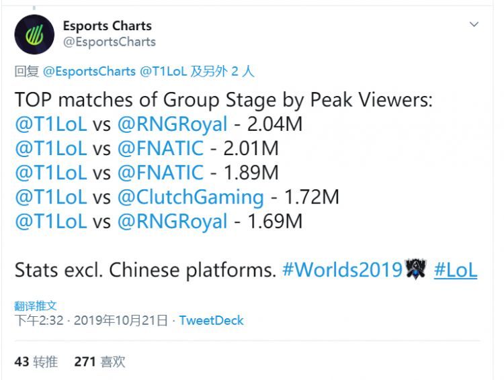The width and height of the screenshot is (504, 380).
Task: Click @T1LoL in the reply line
Action: (163, 71)
